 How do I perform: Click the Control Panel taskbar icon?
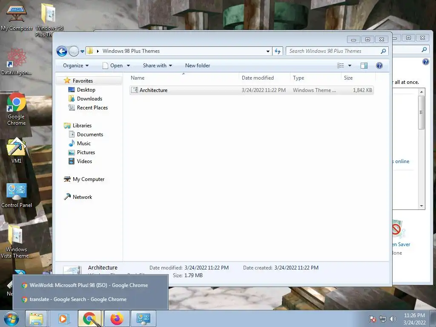tap(143, 319)
